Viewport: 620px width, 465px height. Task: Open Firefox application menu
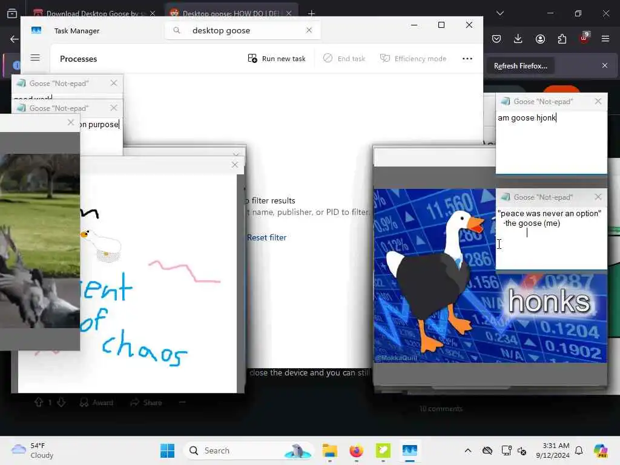pos(605,39)
